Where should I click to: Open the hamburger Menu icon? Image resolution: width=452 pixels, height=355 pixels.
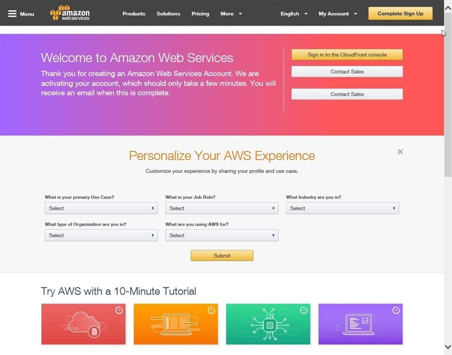[x=12, y=13]
